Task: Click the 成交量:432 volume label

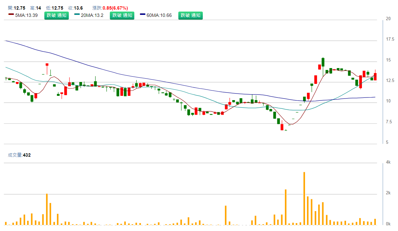Action: point(19,155)
